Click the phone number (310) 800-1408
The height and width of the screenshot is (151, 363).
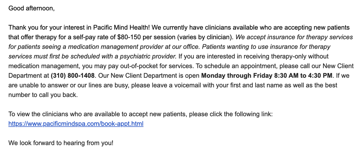(x=73, y=75)
